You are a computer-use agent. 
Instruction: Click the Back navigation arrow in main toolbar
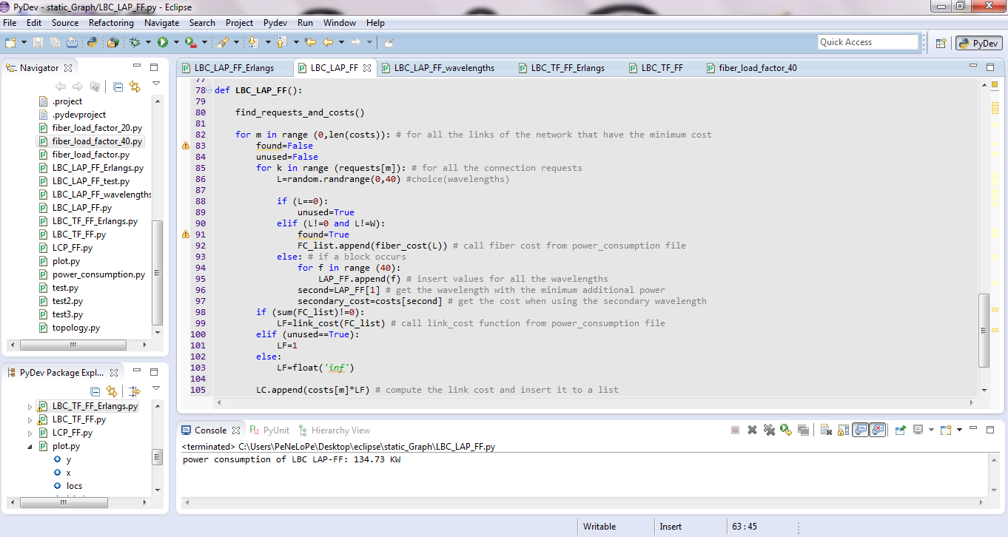pos(328,42)
